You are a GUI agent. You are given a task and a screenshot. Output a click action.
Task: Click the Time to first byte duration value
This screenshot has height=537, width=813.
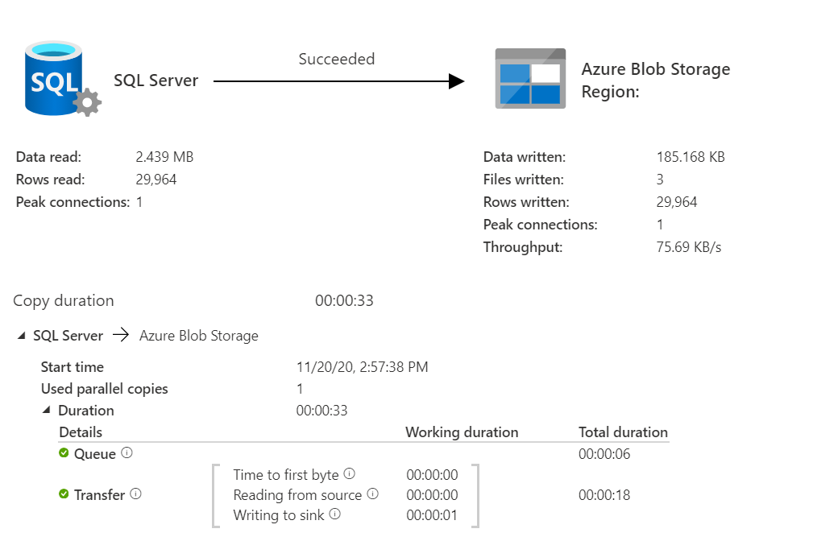(432, 475)
